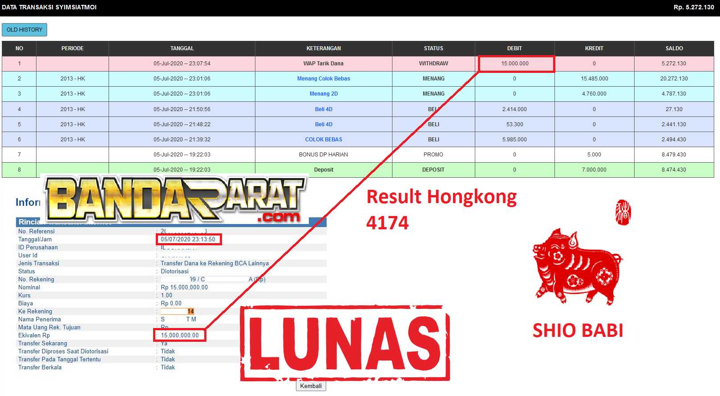Click the KETERANGAN column header

pos(324,48)
